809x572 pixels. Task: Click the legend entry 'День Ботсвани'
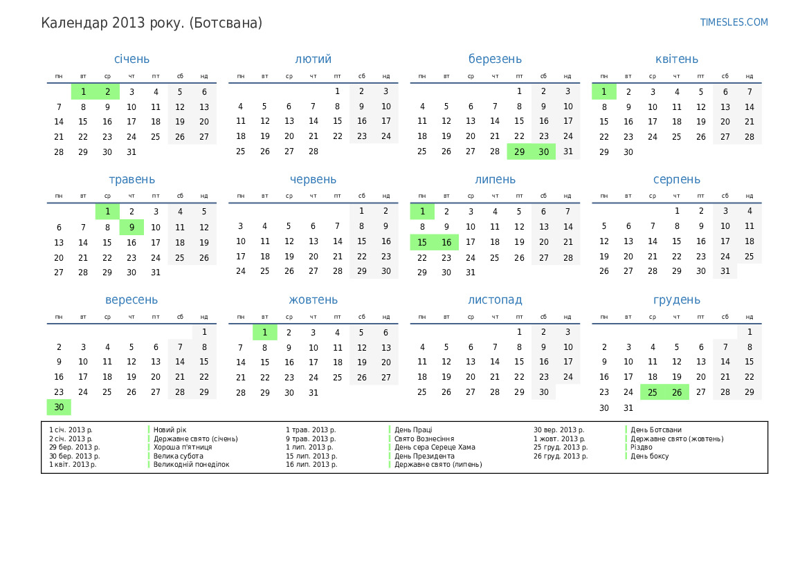coord(656,430)
